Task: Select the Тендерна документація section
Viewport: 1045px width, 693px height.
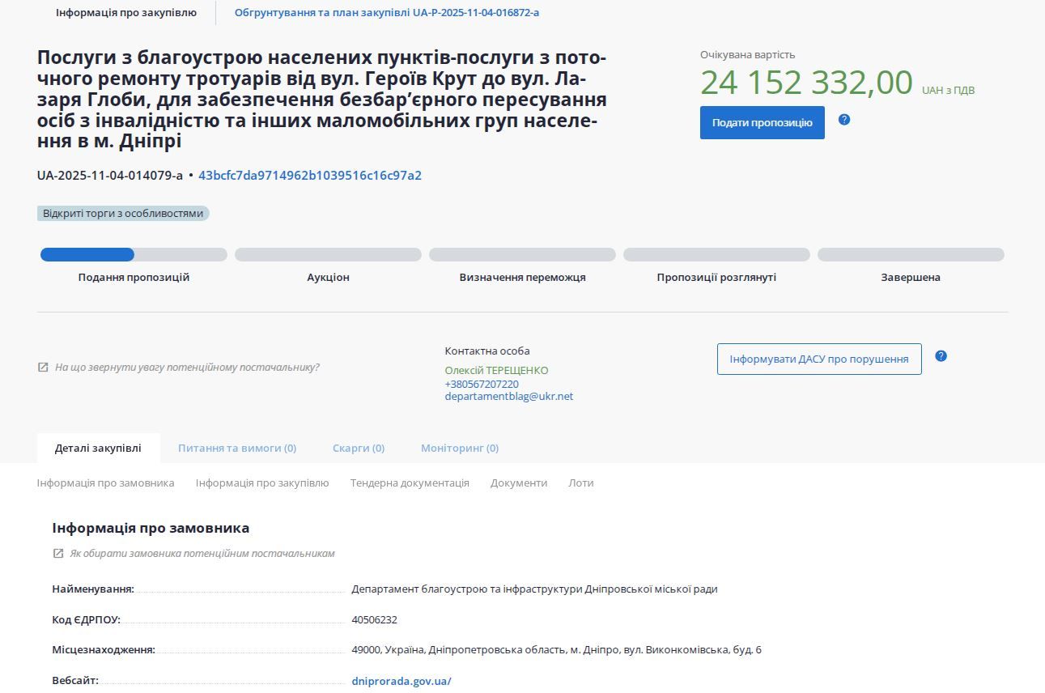Action: 409,483
